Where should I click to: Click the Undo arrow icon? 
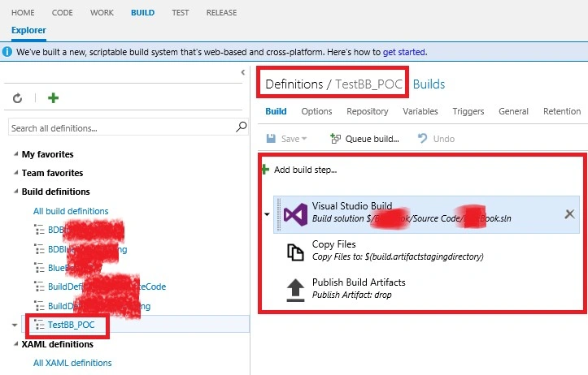coord(423,139)
